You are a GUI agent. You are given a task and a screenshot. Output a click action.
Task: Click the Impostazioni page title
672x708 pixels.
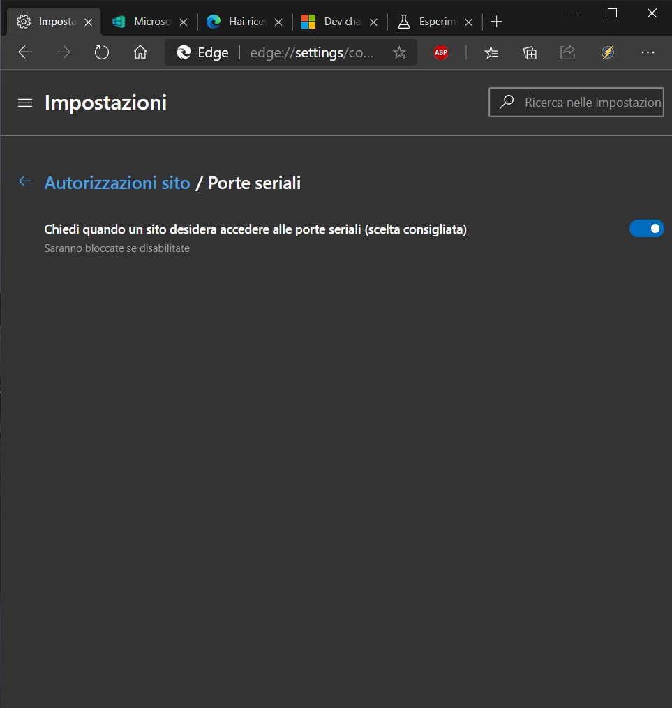(105, 103)
